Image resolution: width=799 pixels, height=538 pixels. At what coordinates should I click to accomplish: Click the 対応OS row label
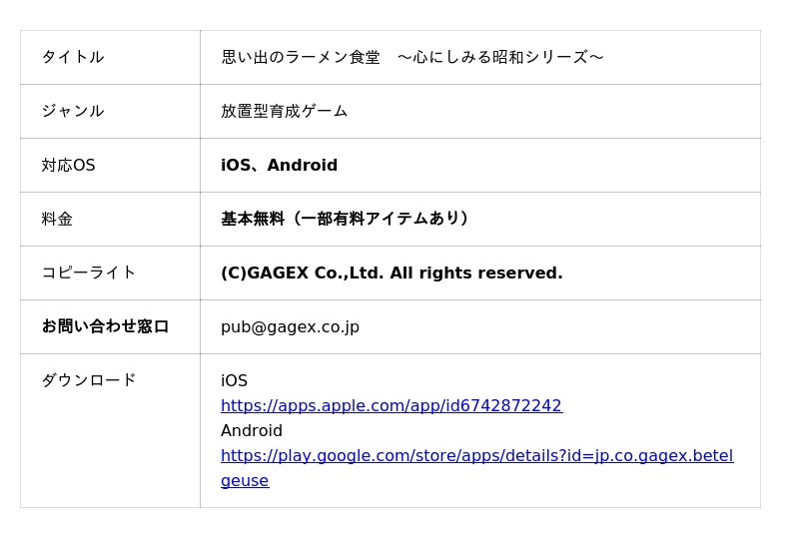pyautogui.click(x=69, y=166)
